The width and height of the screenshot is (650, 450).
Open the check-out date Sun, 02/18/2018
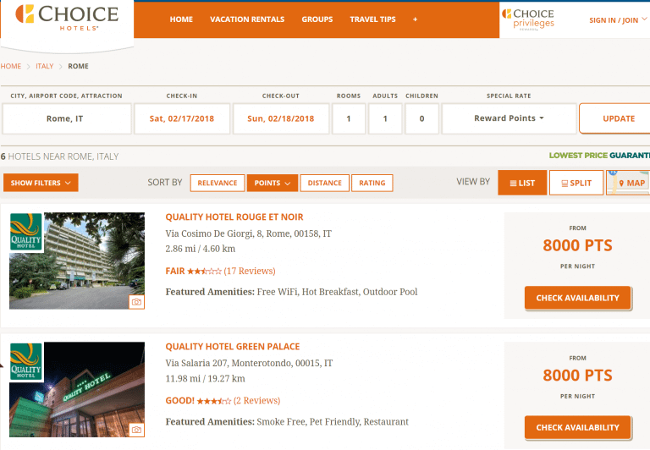(x=281, y=118)
